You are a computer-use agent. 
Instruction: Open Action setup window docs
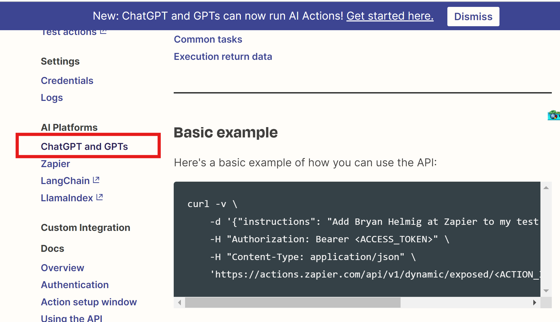89,302
